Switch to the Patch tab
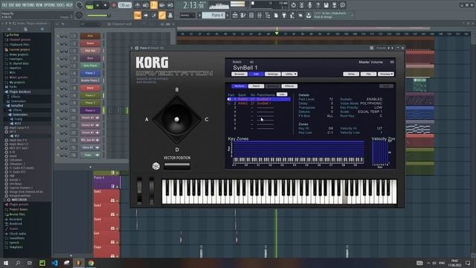 point(256,86)
